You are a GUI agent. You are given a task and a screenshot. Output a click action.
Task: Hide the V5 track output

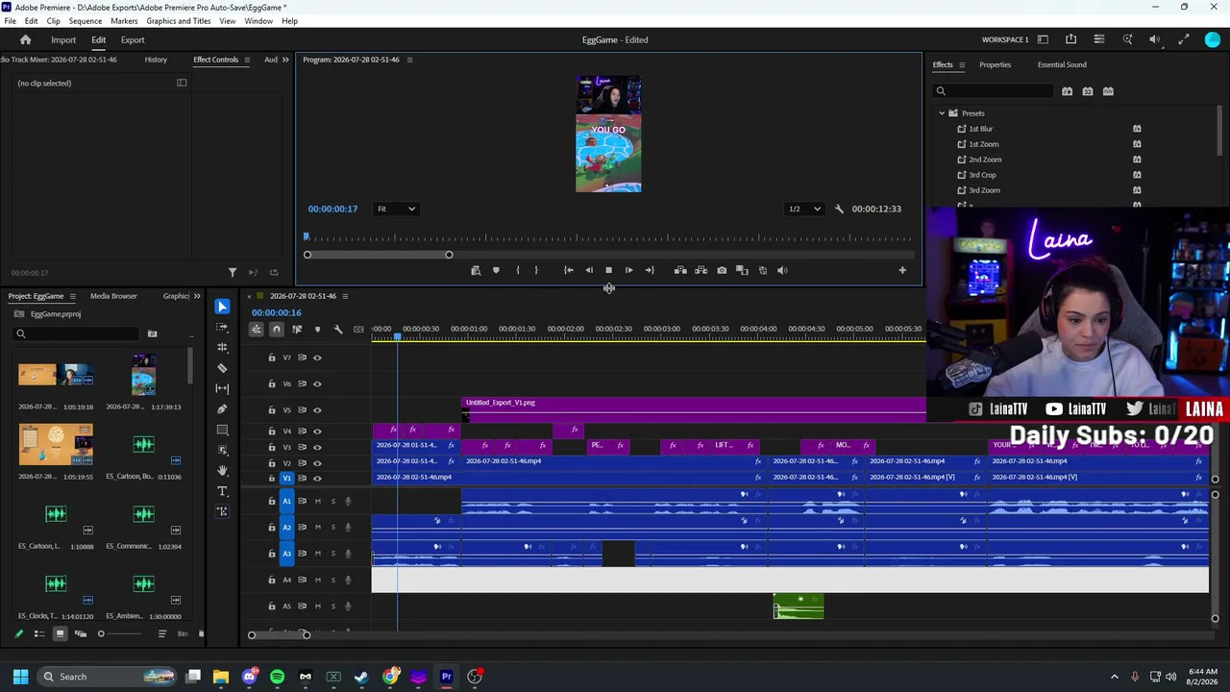coord(317,410)
